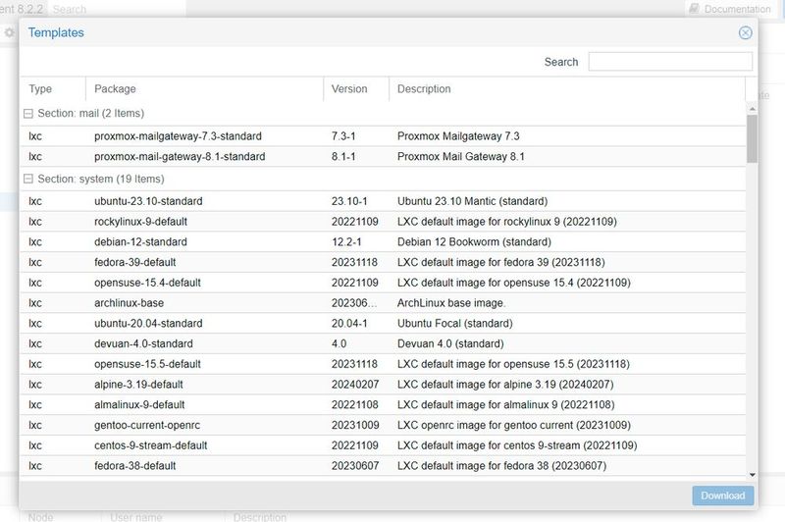Click scrollbar up arrow in template list
785x522 pixels.
(752, 109)
